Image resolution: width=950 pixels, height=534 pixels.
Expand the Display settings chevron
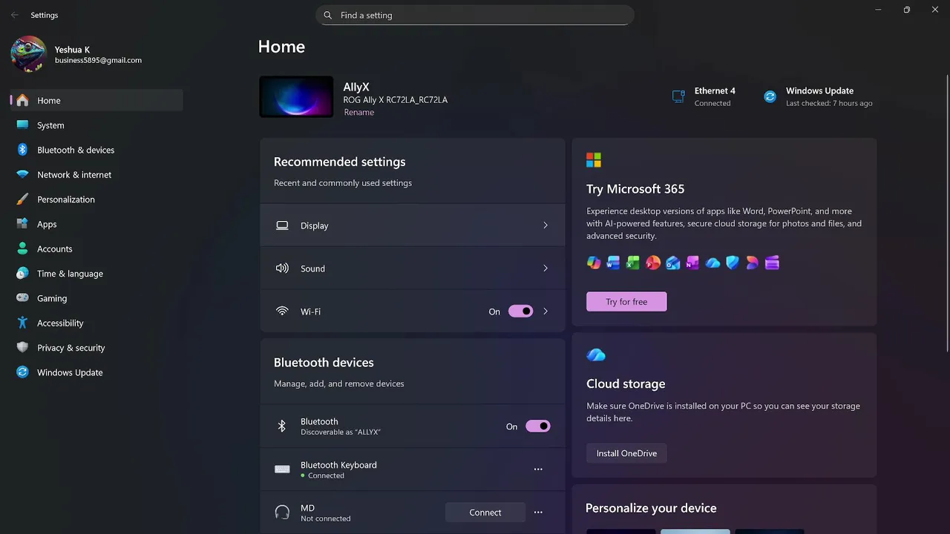(546, 225)
